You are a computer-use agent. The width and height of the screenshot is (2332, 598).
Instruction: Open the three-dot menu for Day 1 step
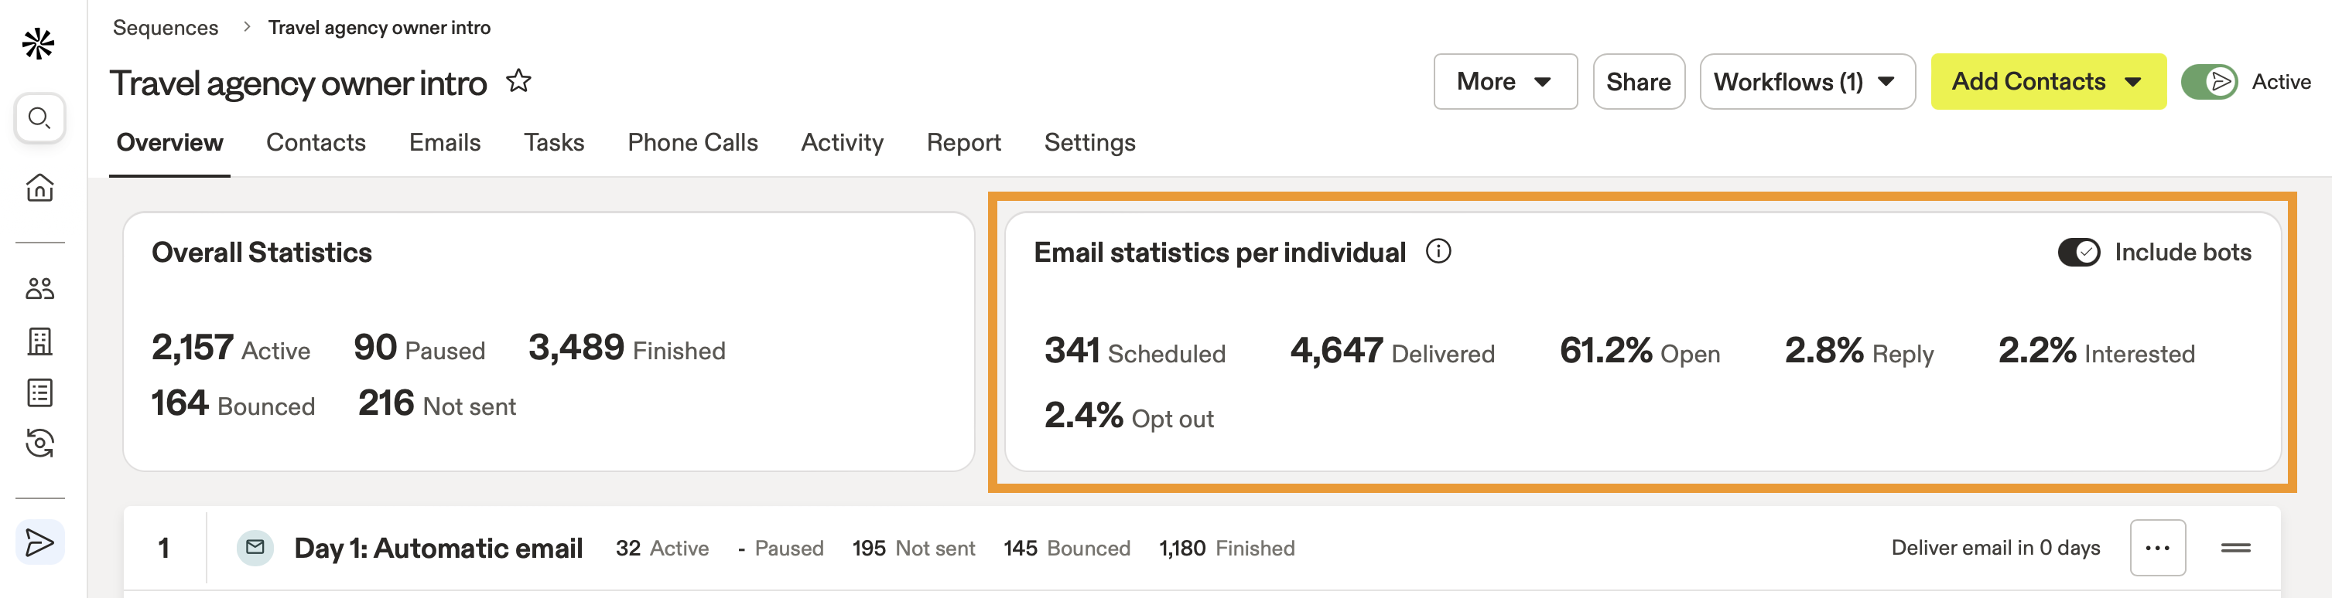(x=2157, y=548)
